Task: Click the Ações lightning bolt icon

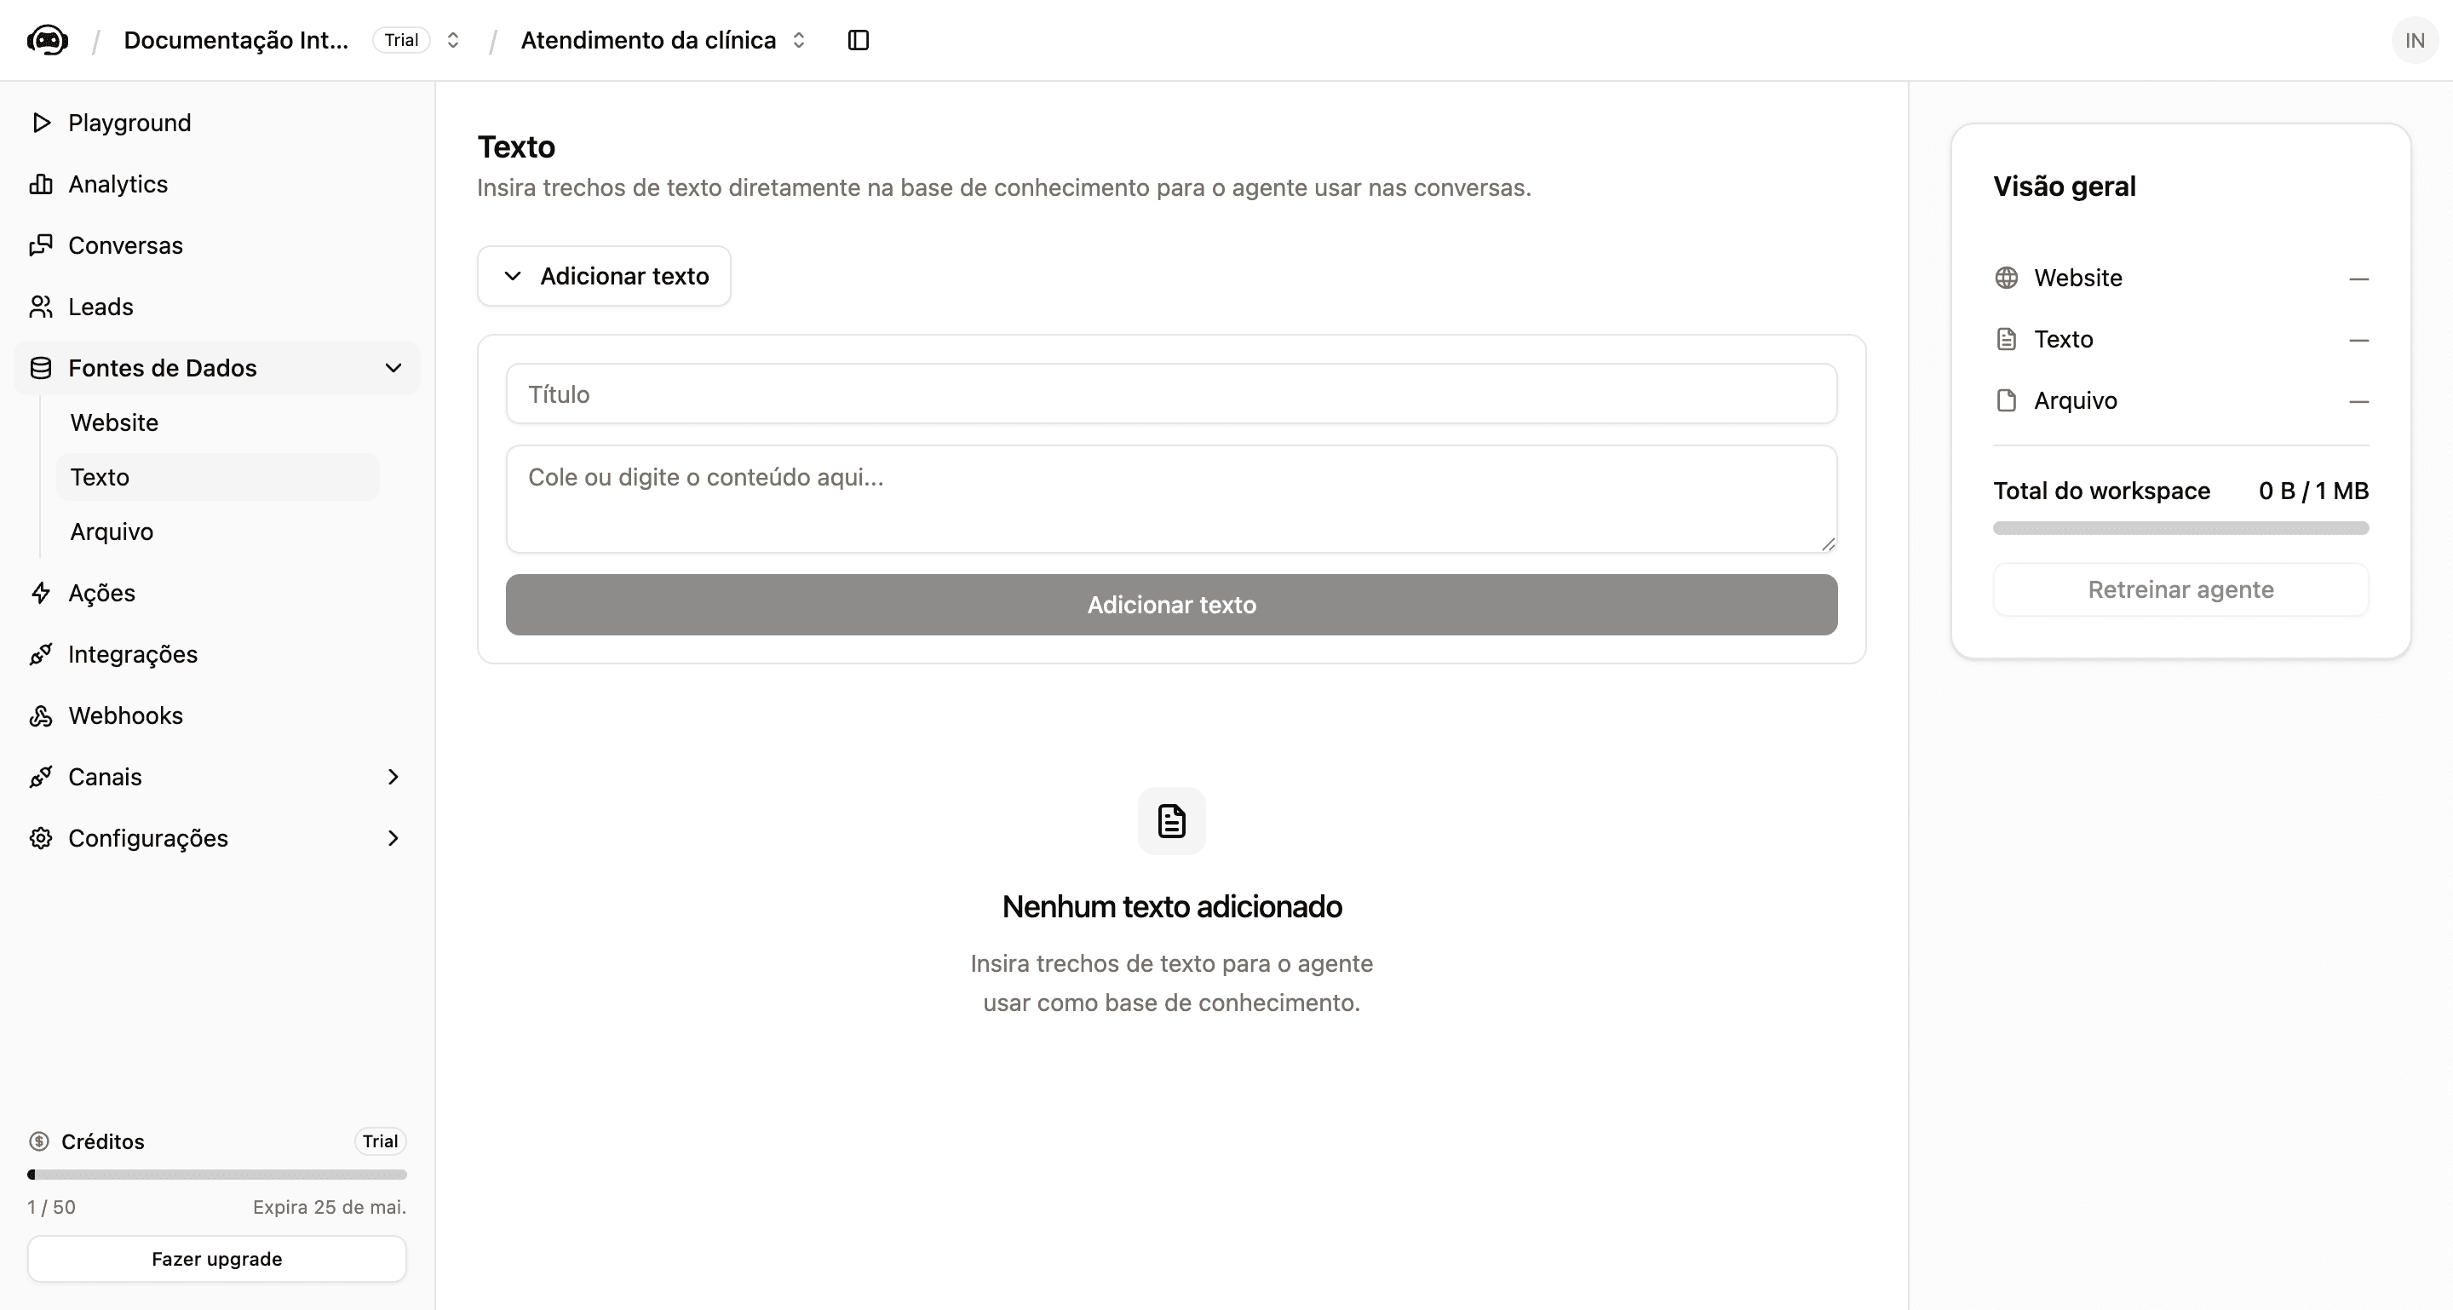Action: click(x=41, y=593)
